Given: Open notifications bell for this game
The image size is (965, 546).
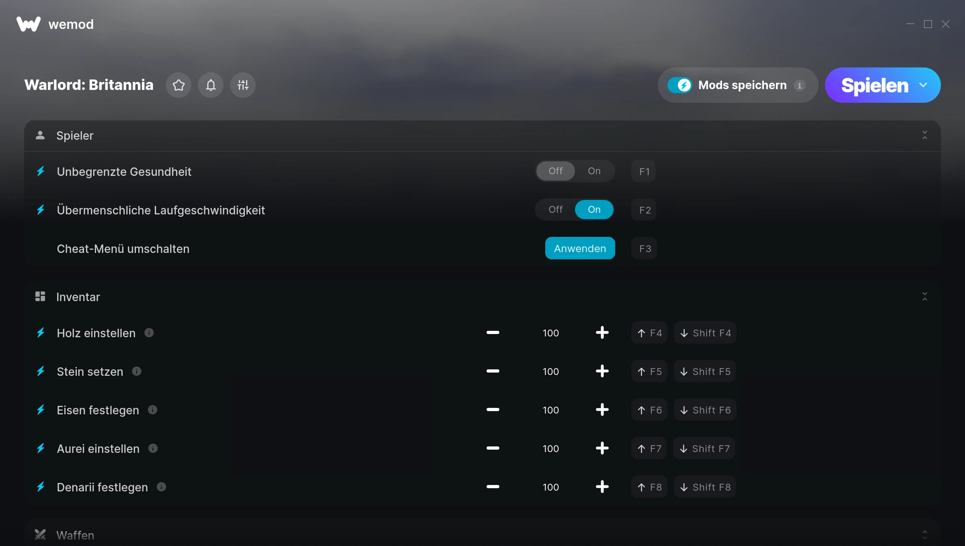Looking at the screenshot, I should pos(211,85).
